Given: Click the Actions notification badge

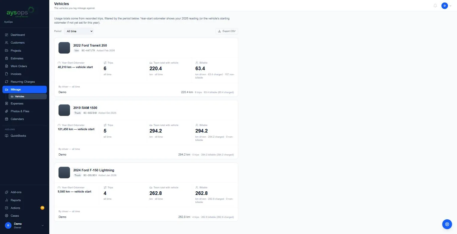Looking at the screenshot, I should (42, 208).
